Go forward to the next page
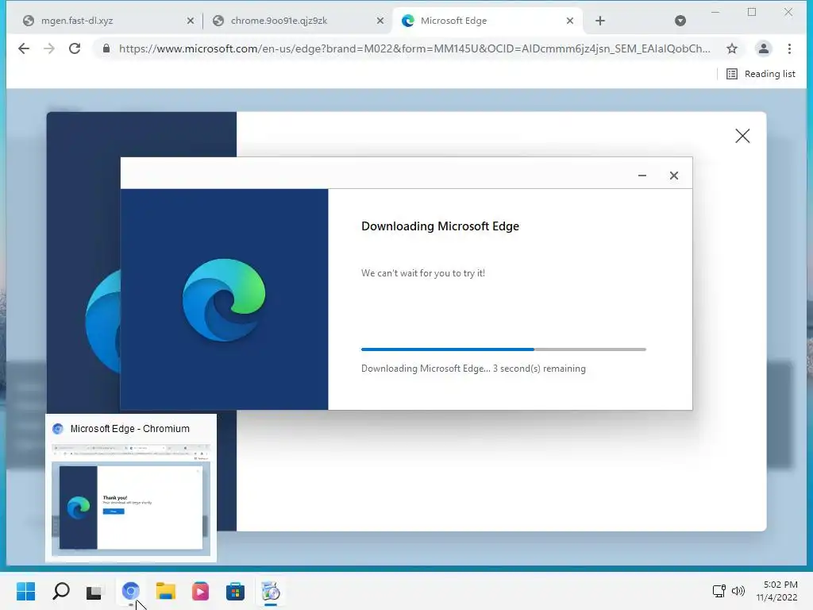The image size is (813, 610). [x=49, y=48]
